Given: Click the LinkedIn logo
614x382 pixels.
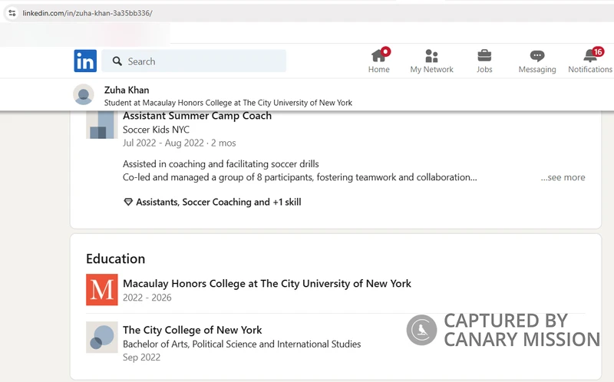Looking at the screenshot, I should click(x=85, y=61).
